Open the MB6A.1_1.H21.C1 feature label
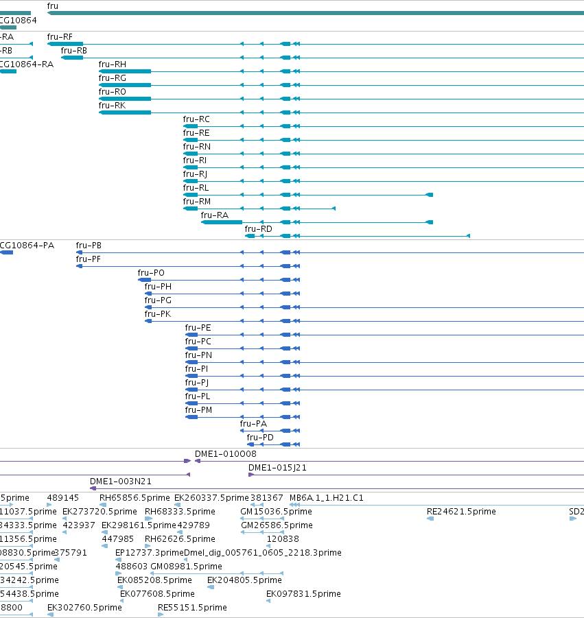584x618 pixels. (x=327, y=498)
